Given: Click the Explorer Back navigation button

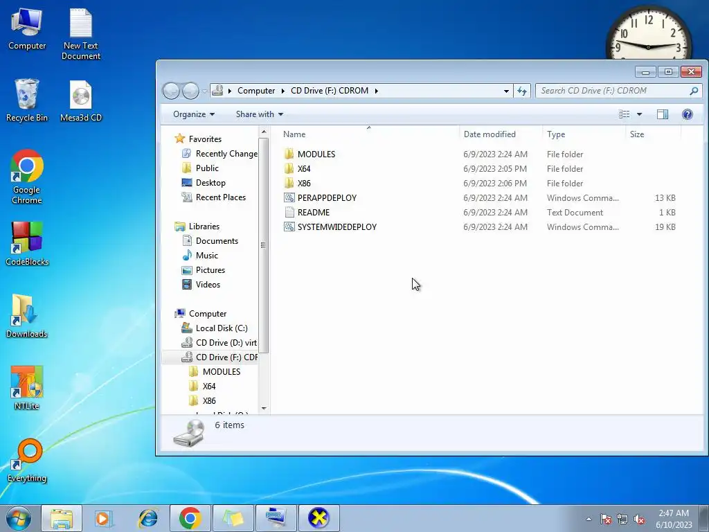Looking at the screenshot, I should (172, 91).
